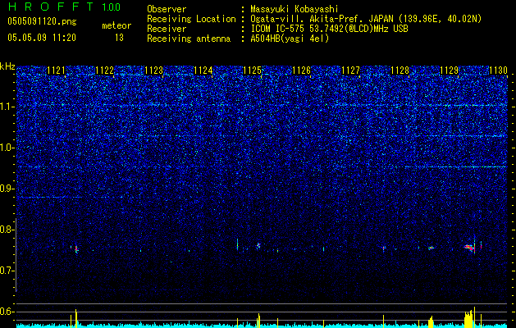Click the 0.8 kHz frequency axis label
This screenshot has height=328, width=516.
click(x=7, y=230)
